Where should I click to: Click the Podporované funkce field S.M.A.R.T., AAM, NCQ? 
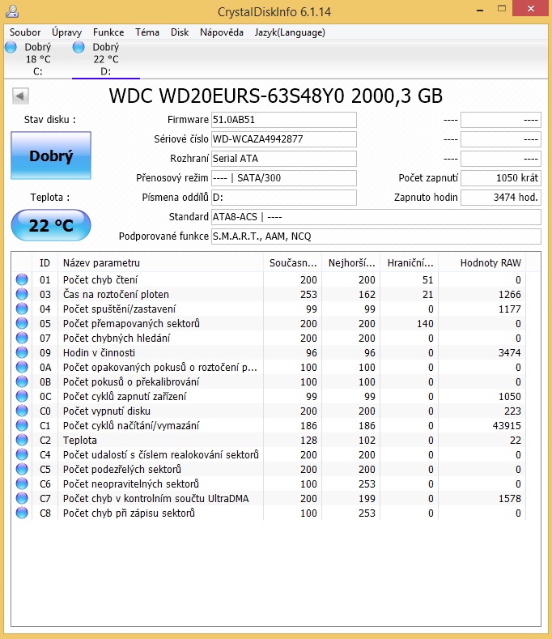pyautogui.click(x=376, y=236)
